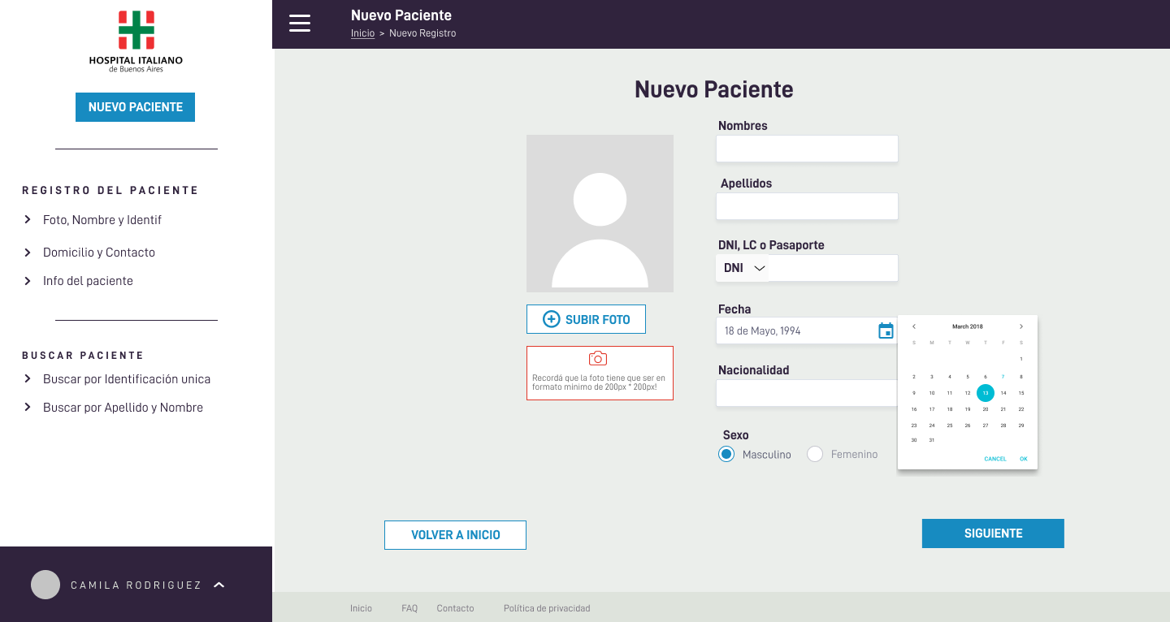This screenshot has height=622, width=1170.
Task: Go to previous month in calendar
Action: coord(914,326)
